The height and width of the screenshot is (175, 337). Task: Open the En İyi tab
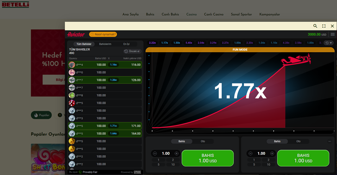126,44
